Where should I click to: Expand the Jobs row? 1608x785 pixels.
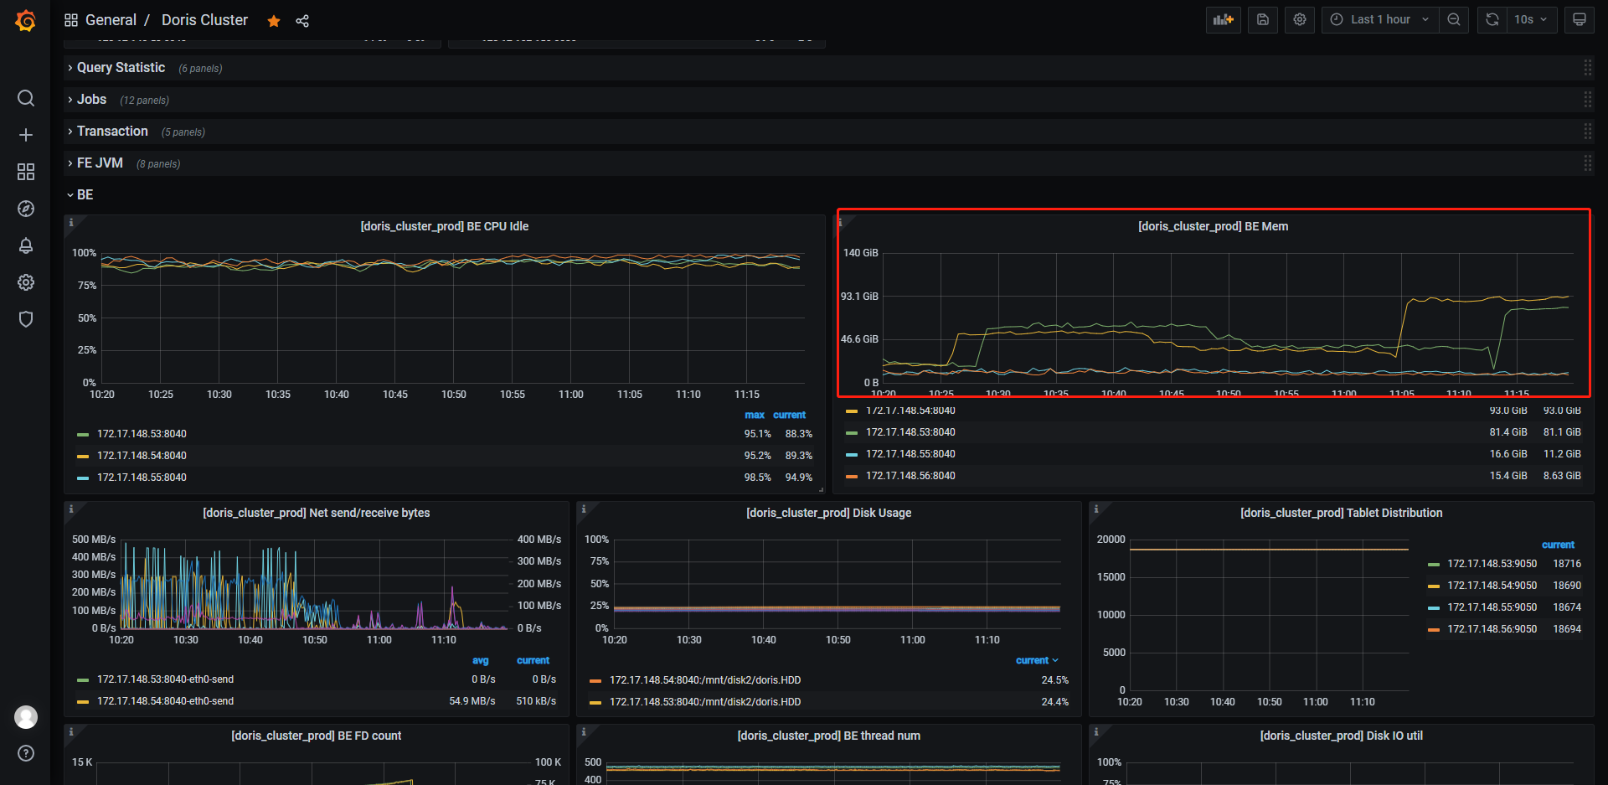coord(91,100)
